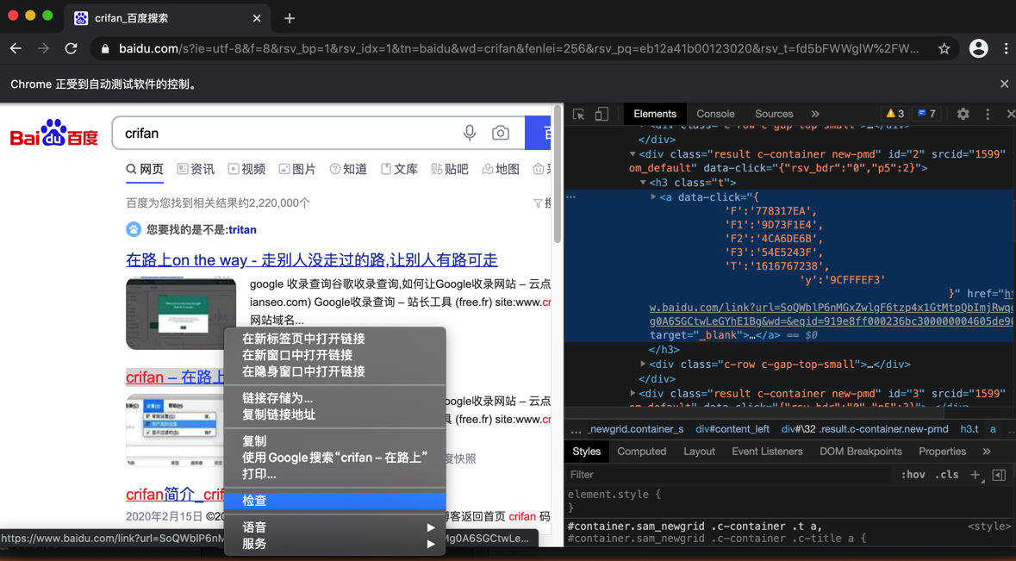Activate DevTools inspect element picker
The image size is (1016, 561).
click(578, 114)
